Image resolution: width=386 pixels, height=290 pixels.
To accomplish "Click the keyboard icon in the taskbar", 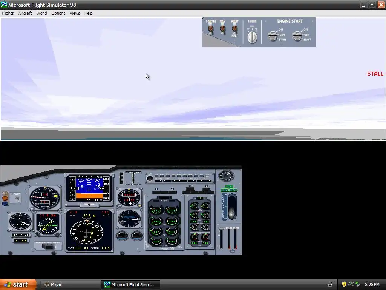I will point(330,285).
